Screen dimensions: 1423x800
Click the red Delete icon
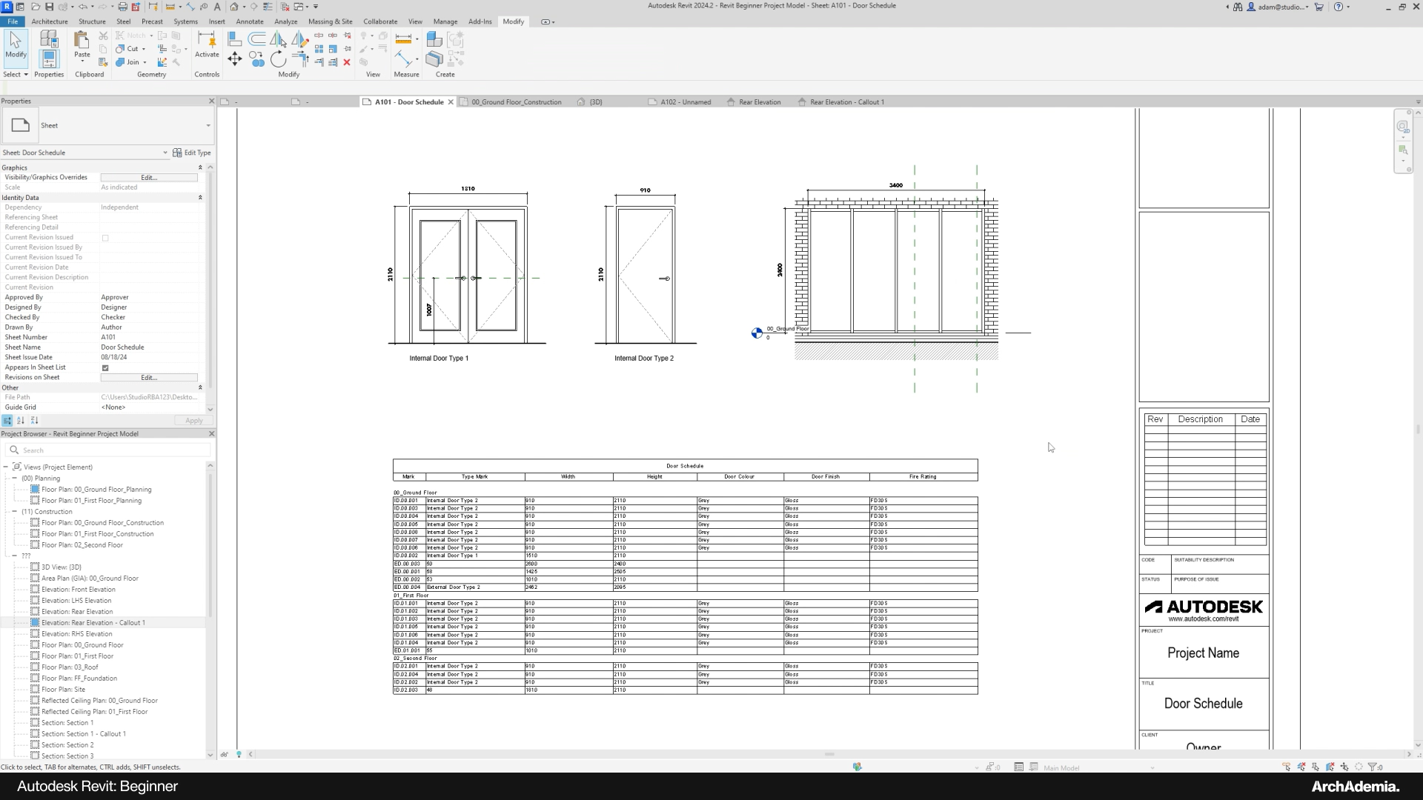coord(347,62)
